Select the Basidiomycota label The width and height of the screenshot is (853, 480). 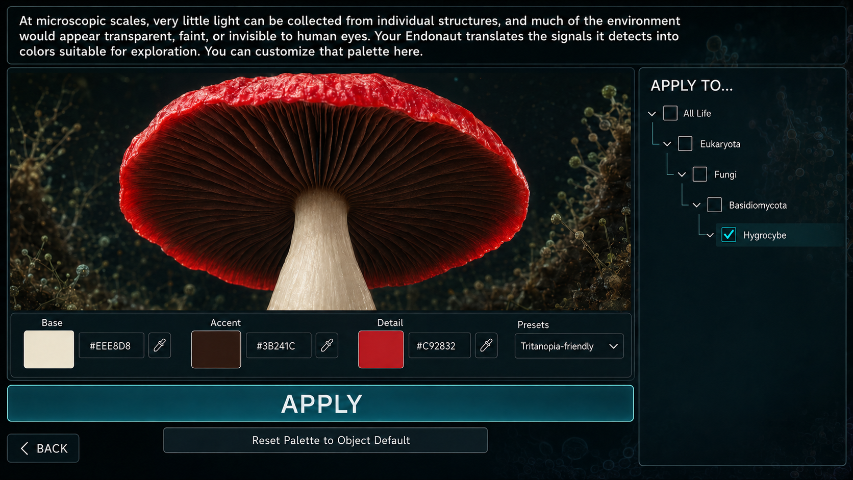[758, 205]
